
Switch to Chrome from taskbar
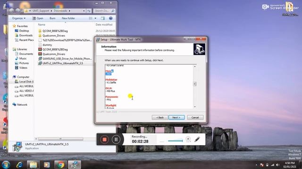(60, 165)
